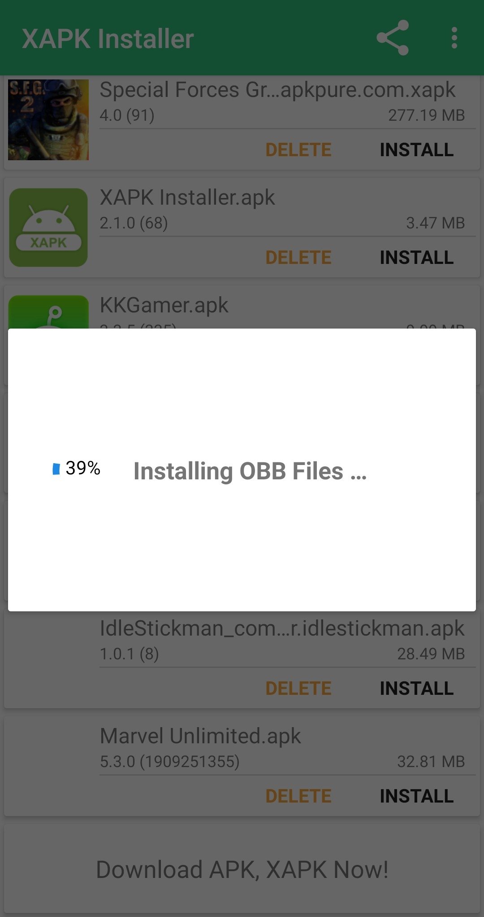Tap the Special Forces Group 2 game icon
Screen dimensions: 484x917
[x=48, y=120]
